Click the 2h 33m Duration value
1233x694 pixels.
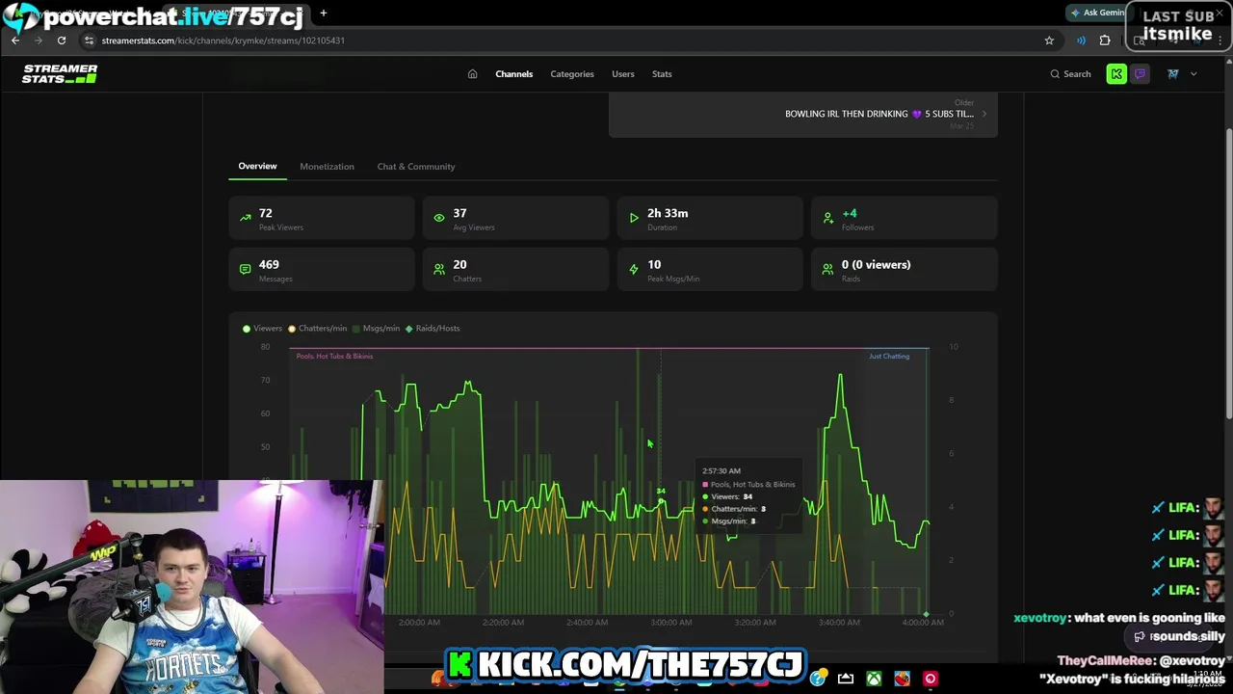coord(668,213)
